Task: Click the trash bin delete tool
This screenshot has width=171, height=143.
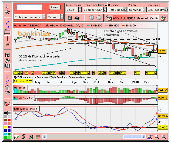Action: pyautogui.click(x=7, y=87)
